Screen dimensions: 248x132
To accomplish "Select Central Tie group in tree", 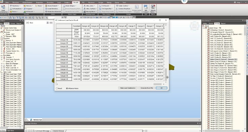I will [222, 63].
